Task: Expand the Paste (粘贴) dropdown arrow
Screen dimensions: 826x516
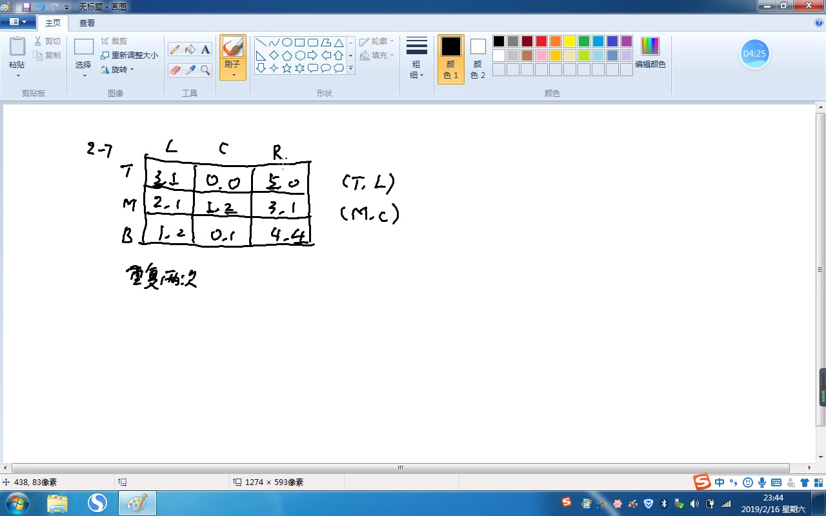Action: coord(17,76)
